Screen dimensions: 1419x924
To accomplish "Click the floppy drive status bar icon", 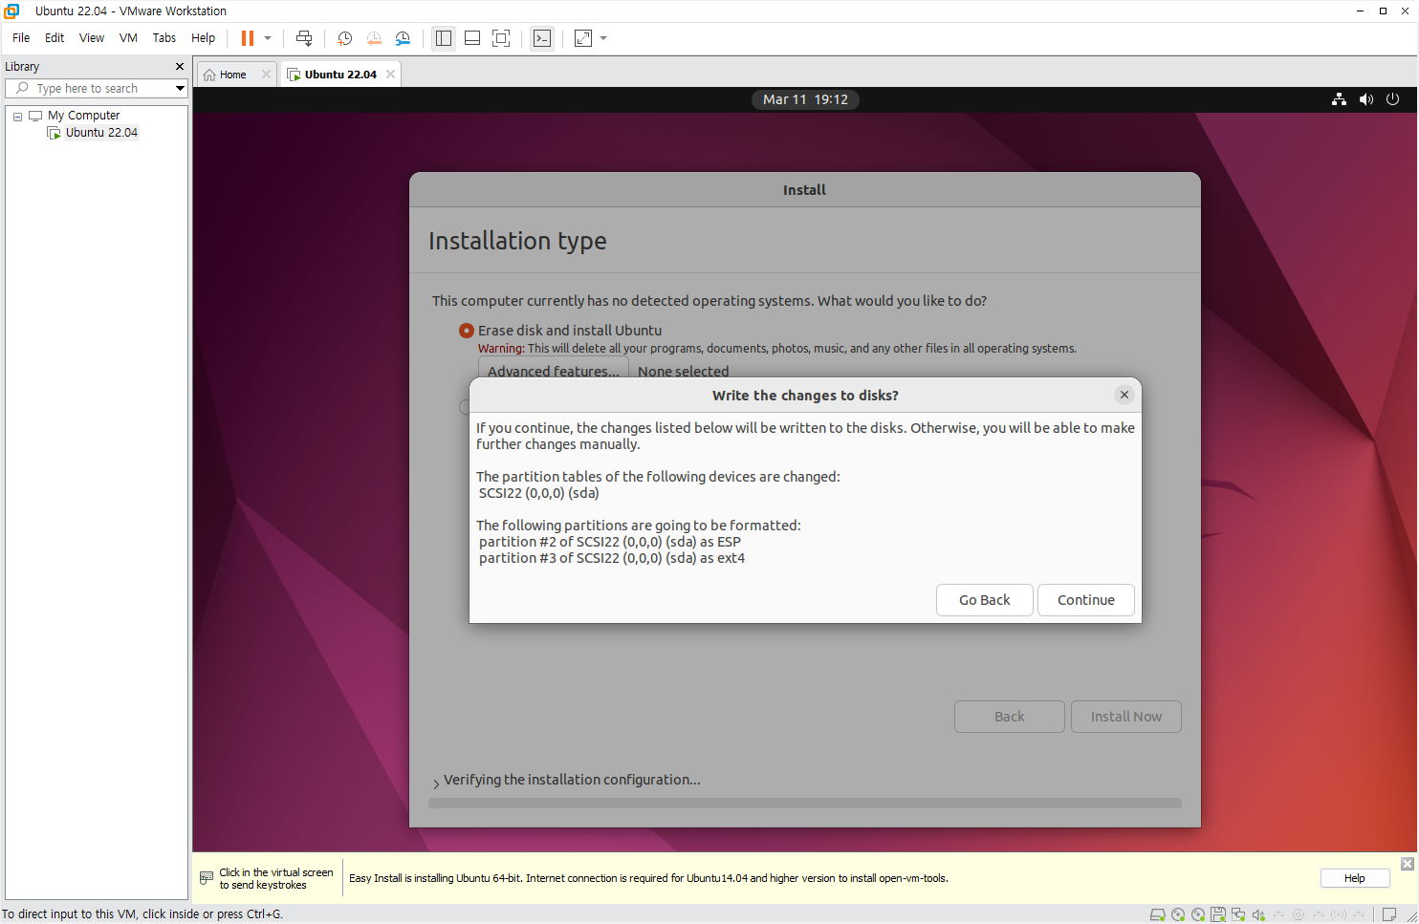I will (x=1218, y=914).
